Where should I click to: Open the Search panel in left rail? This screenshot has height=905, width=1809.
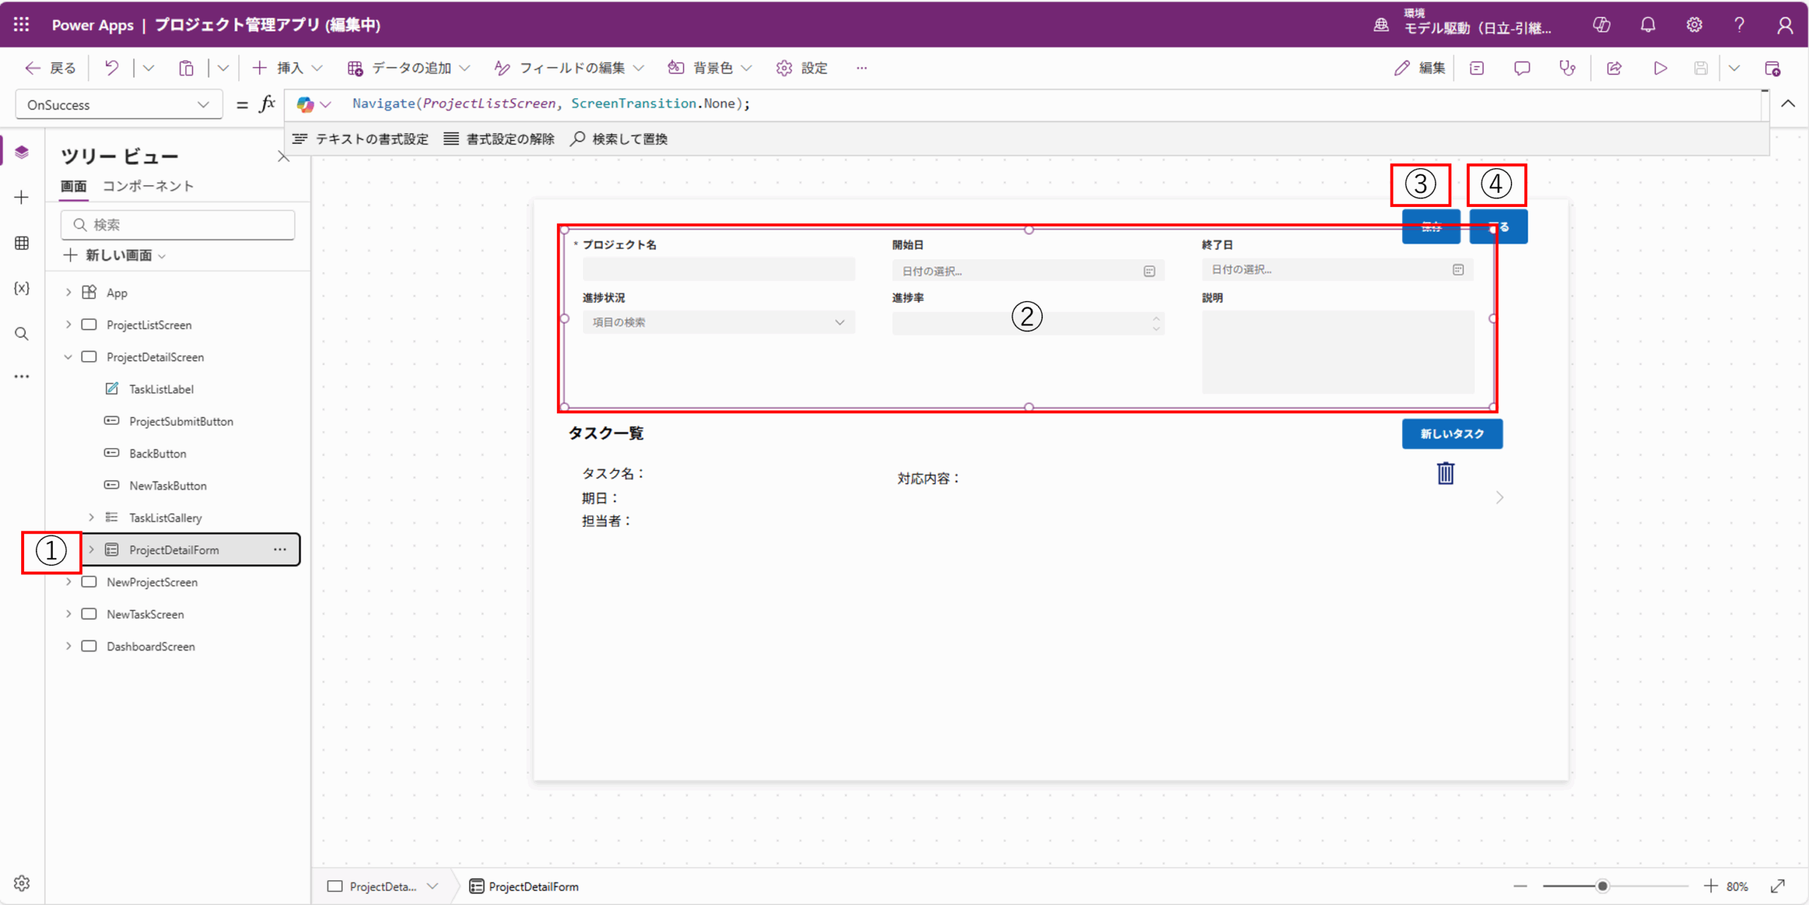click(21, 333)
